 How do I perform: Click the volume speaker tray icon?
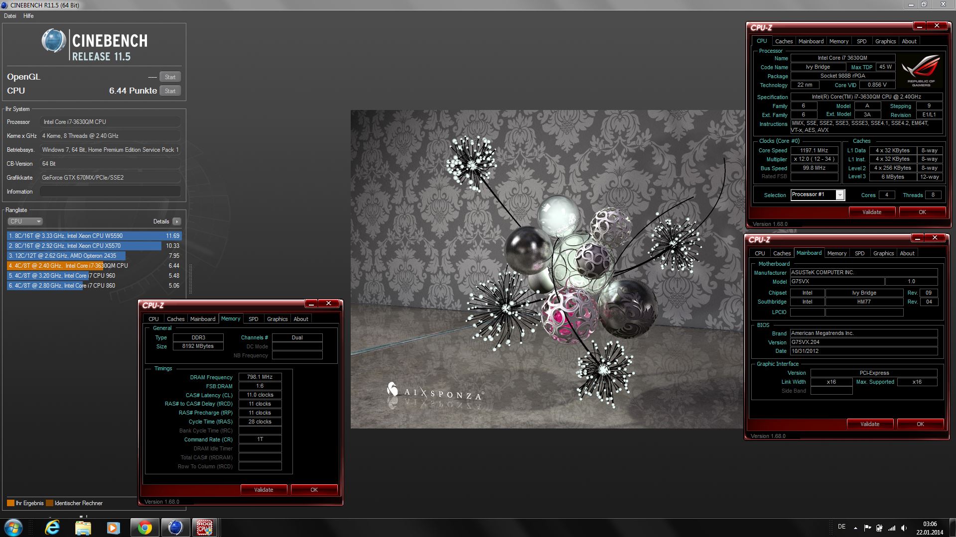point(904,528)
